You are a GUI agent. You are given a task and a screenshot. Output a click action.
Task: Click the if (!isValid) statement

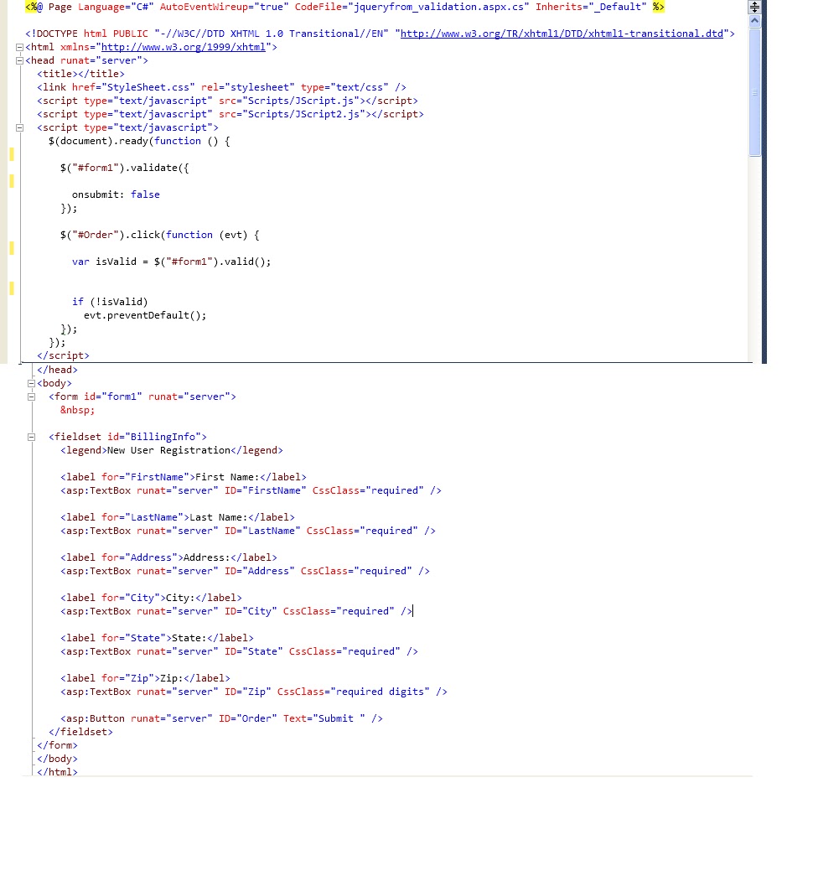tap(110, 302)
